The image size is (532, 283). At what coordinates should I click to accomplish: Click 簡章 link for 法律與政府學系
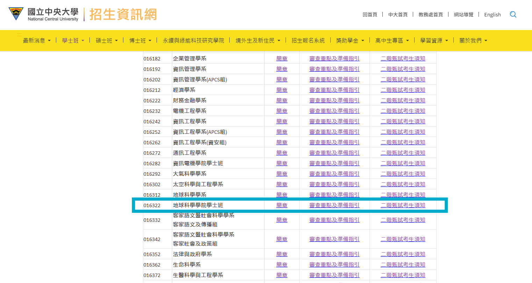(282, 254)
